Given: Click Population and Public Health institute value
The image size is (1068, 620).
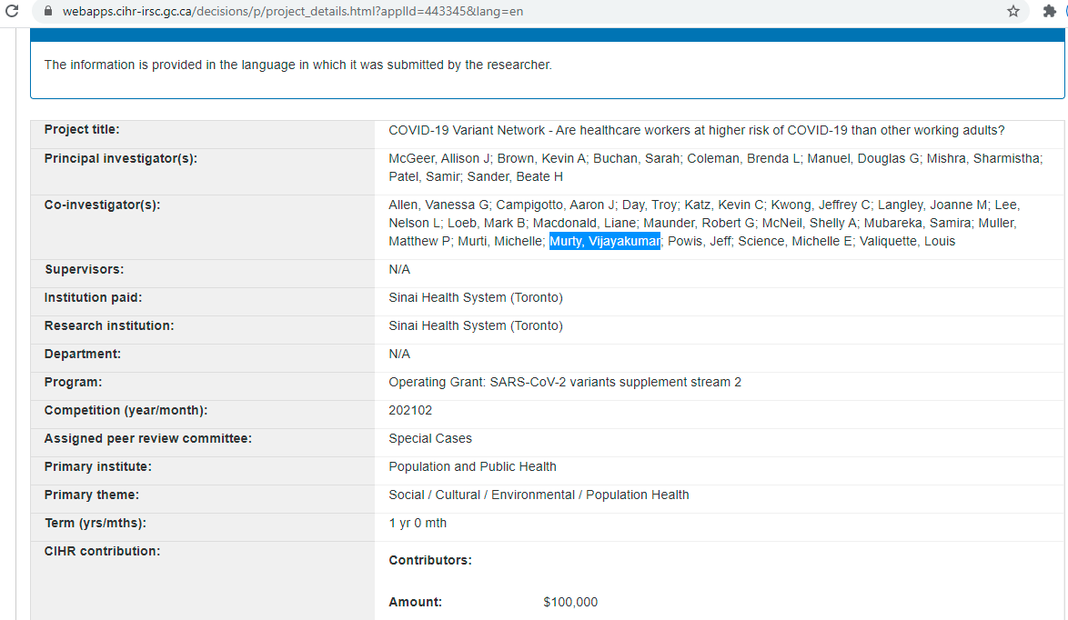Looking at the screenshot, I should [x=472, y=466].
